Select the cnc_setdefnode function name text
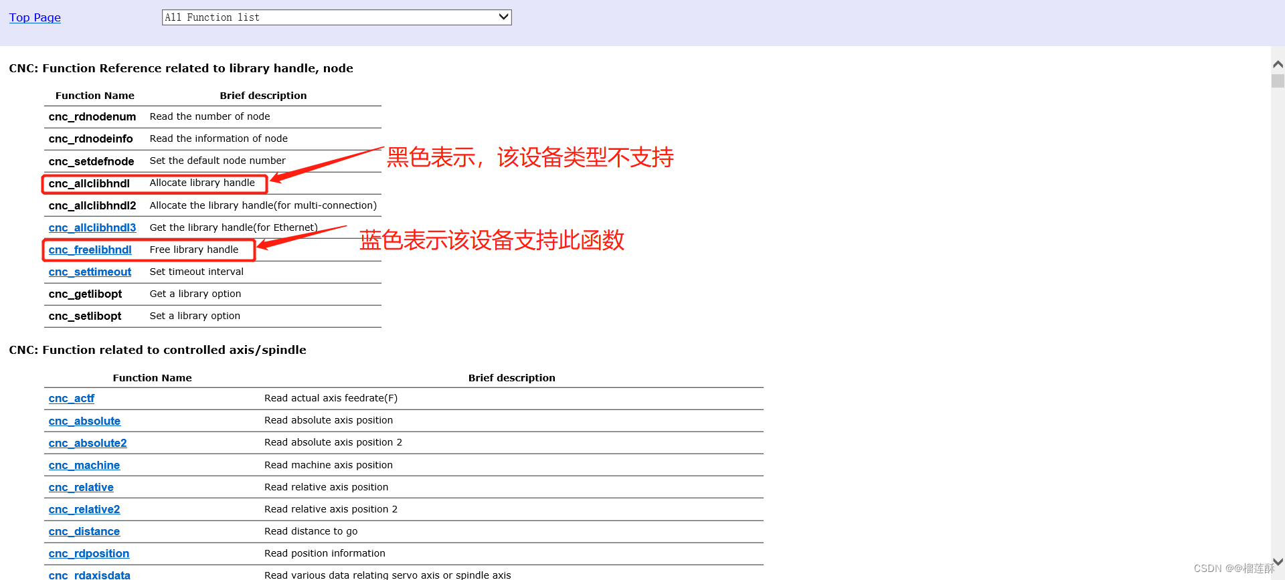The width and height of the screenshot is (1285, 580). point(92,161)
